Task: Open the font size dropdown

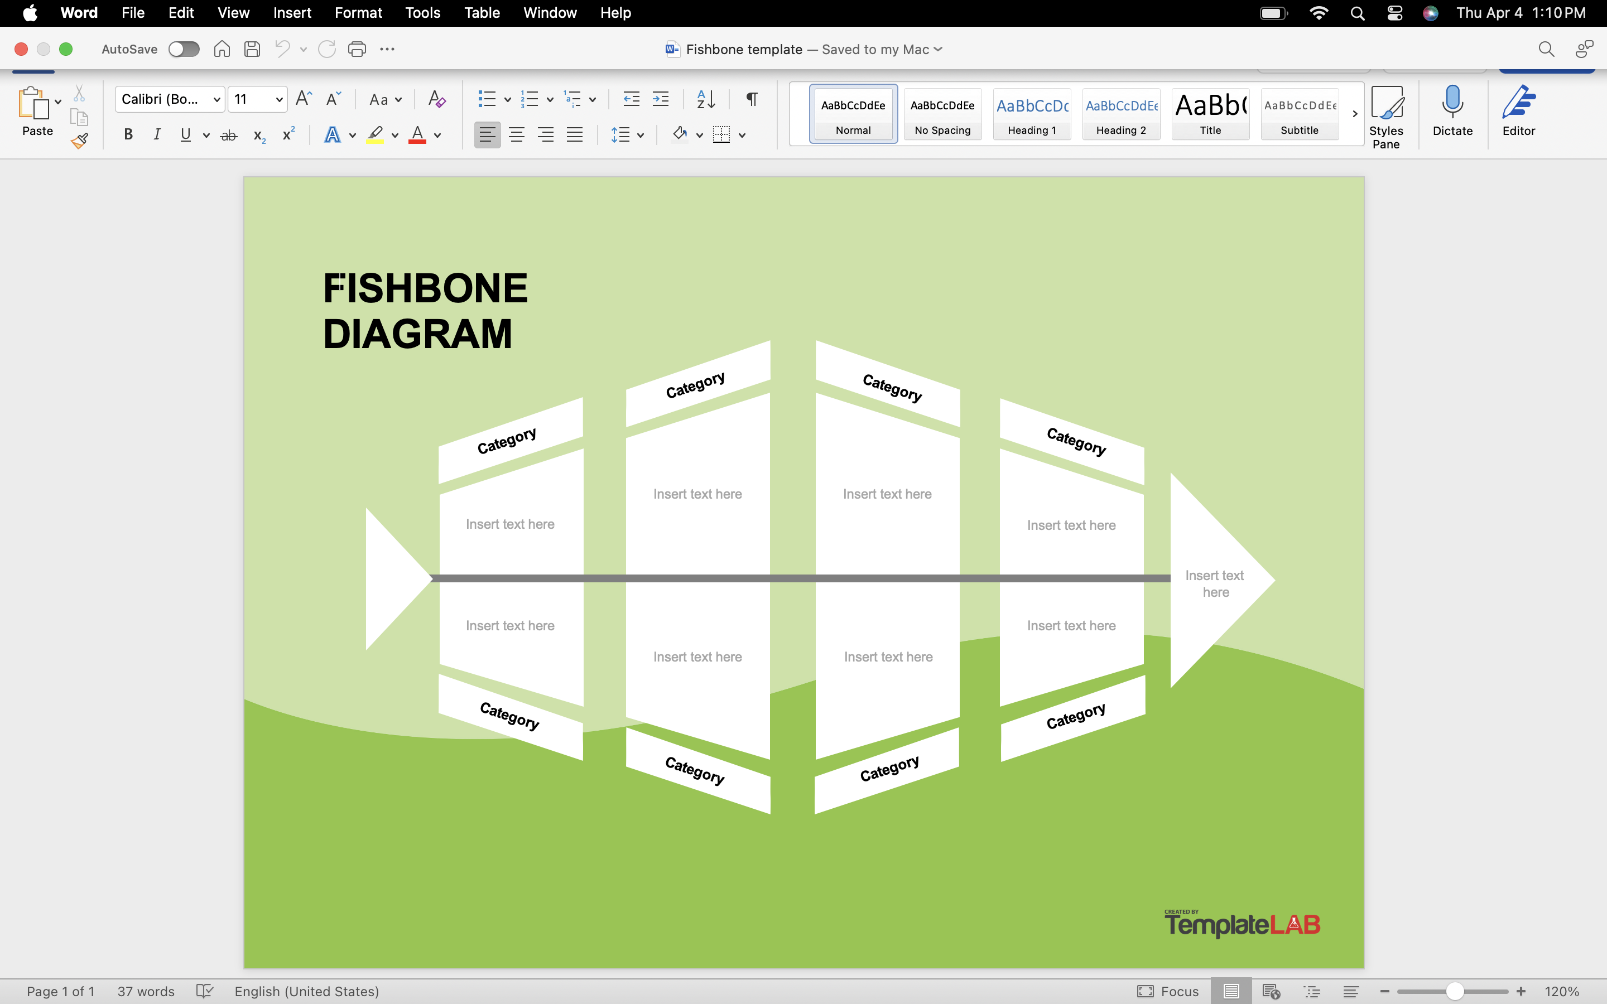Action: pos(280,99)
